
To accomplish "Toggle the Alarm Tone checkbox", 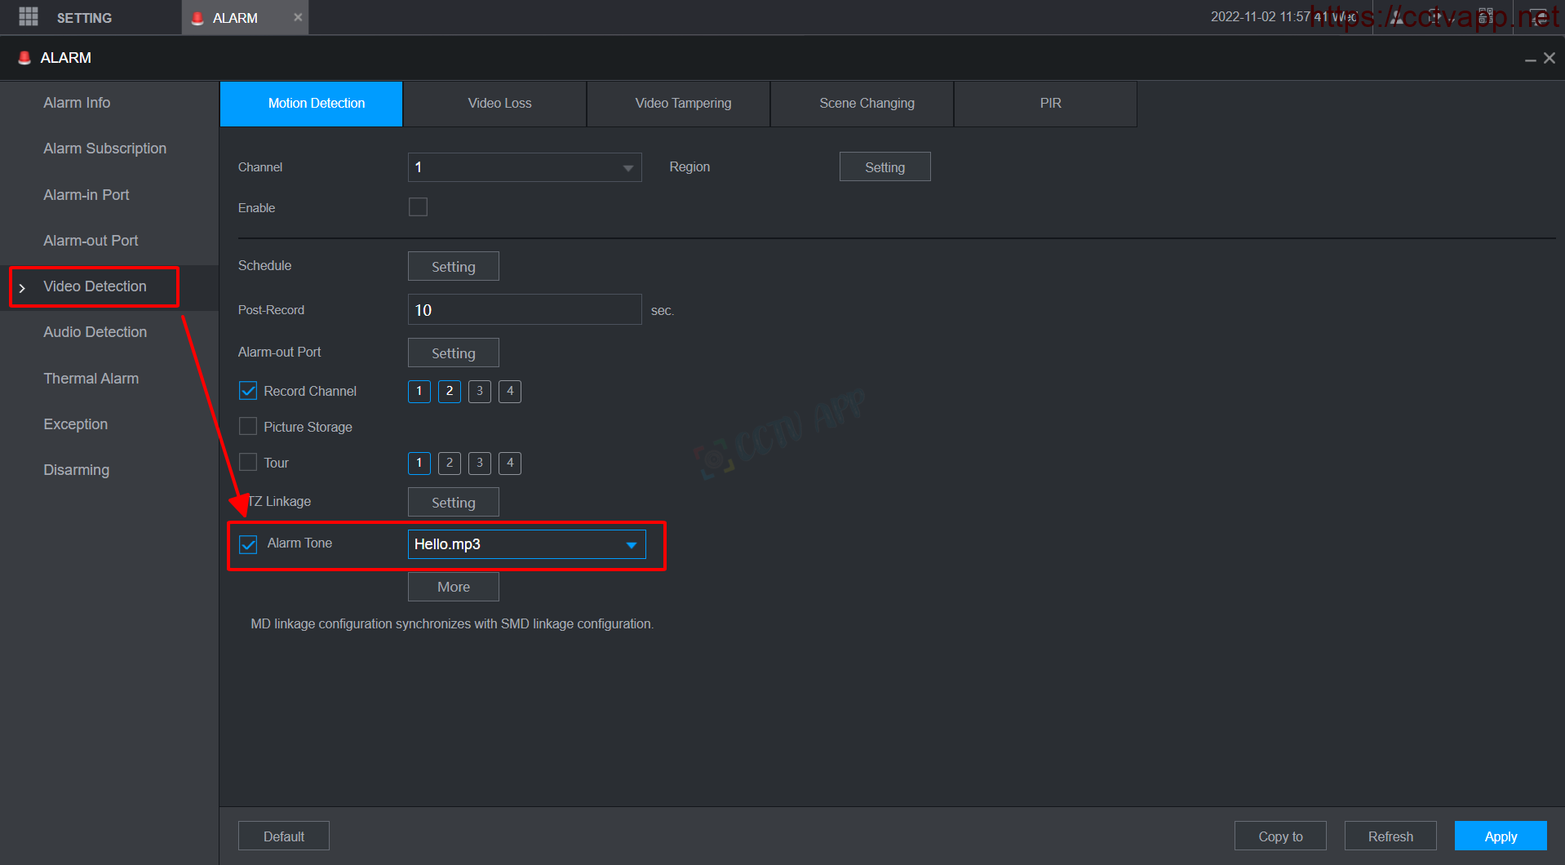I will tap(248, 544).
